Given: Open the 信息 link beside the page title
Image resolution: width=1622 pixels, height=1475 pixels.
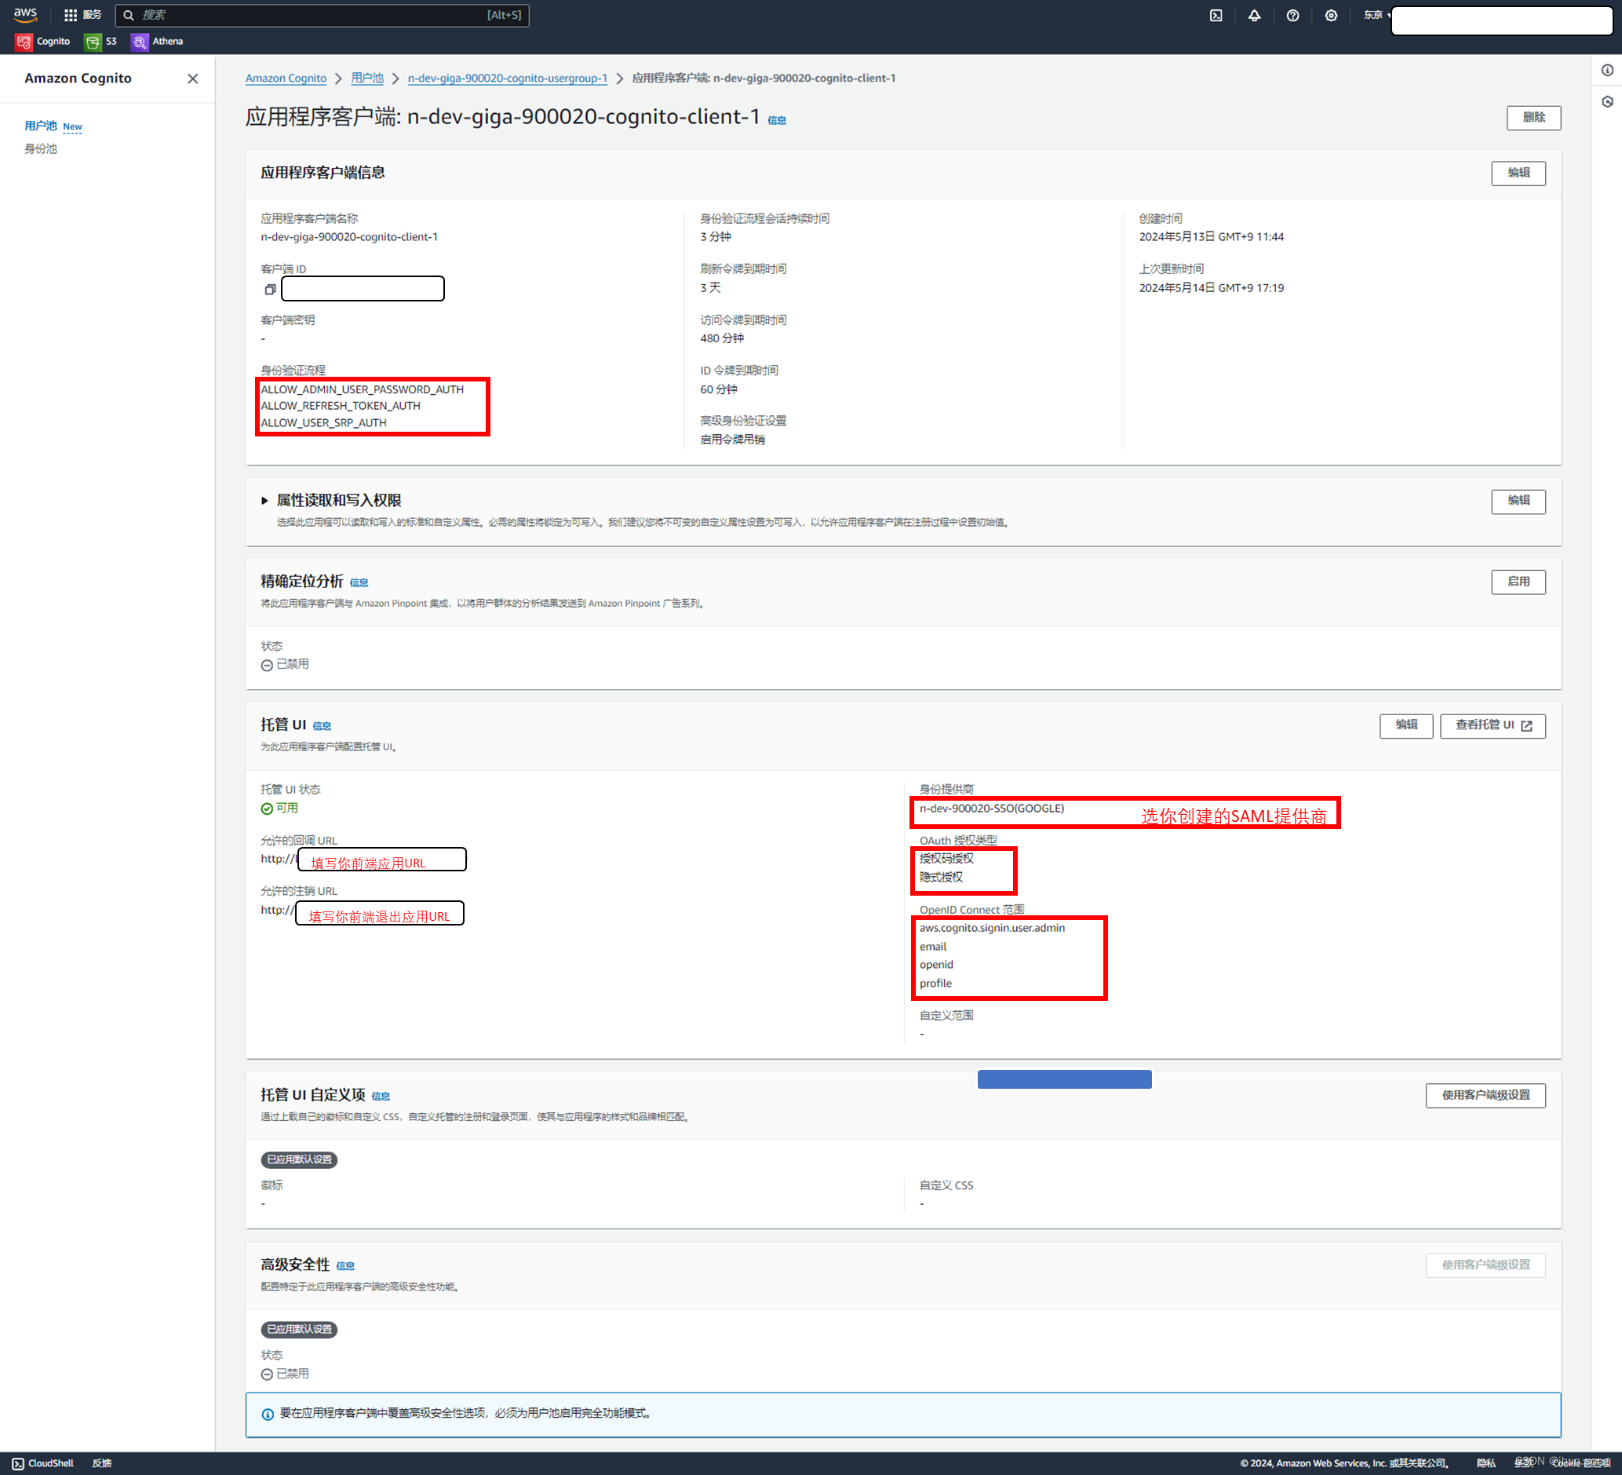Looking at the screenshot, I should [776, 121].
